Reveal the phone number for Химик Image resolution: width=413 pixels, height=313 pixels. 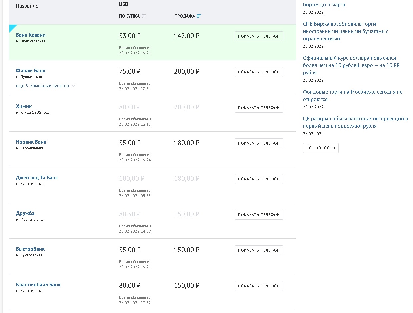pyautogui.click(x=259, y=108)
